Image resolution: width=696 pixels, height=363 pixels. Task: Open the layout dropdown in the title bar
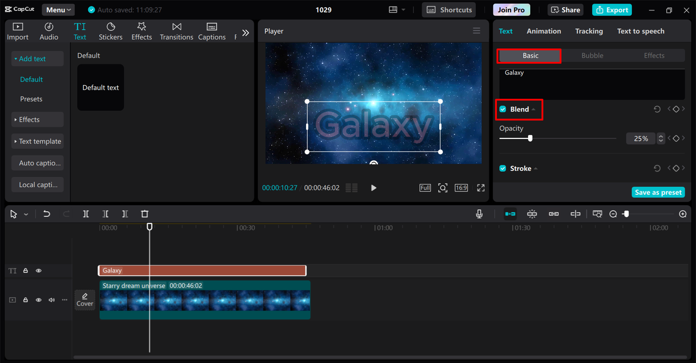click(397, 10)
